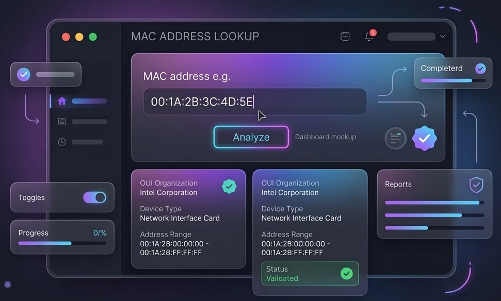Image resolution: width=501 pixels, height=301 pixels.
Task: Open the calendar icon in header
Action: (345, 37)
